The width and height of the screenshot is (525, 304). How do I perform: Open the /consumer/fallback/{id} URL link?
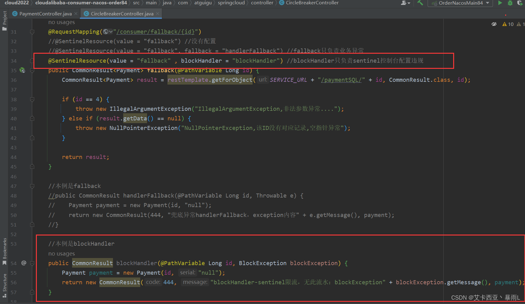[156, 32]
